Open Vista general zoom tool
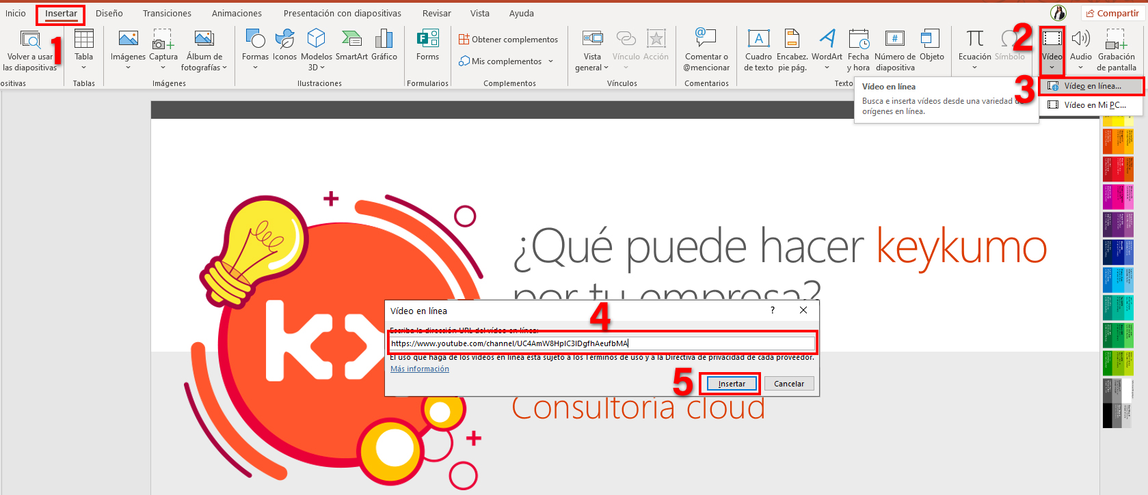This screenshot has width=1148, height=495. point(592,49)
